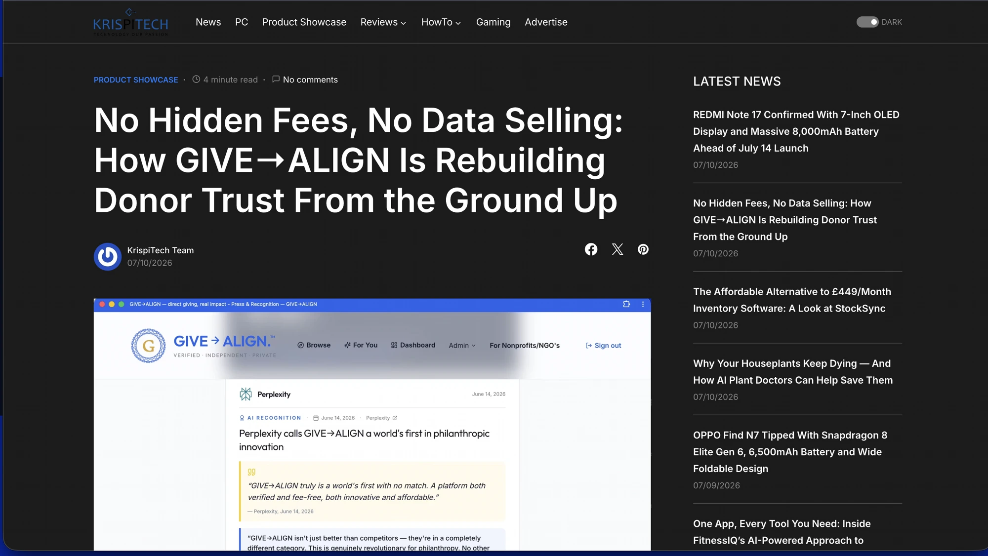The width and height of the screenshot is (988, 556).
Task: Open houseplants AI Plant Doctors article
Action: pos(793,372)
